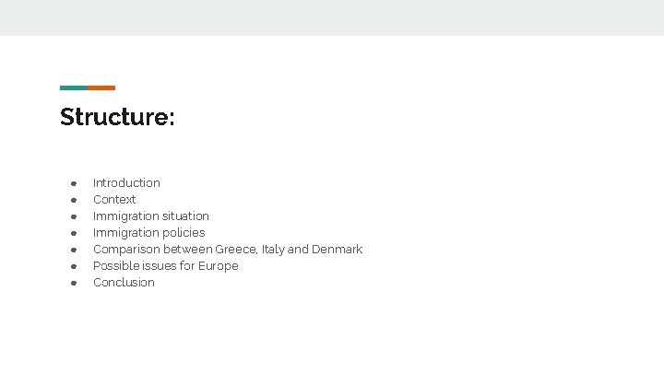664x373 pixels.
Task: Click Comparison between Greece, Italy and Denmark
Action: [228, 249]
